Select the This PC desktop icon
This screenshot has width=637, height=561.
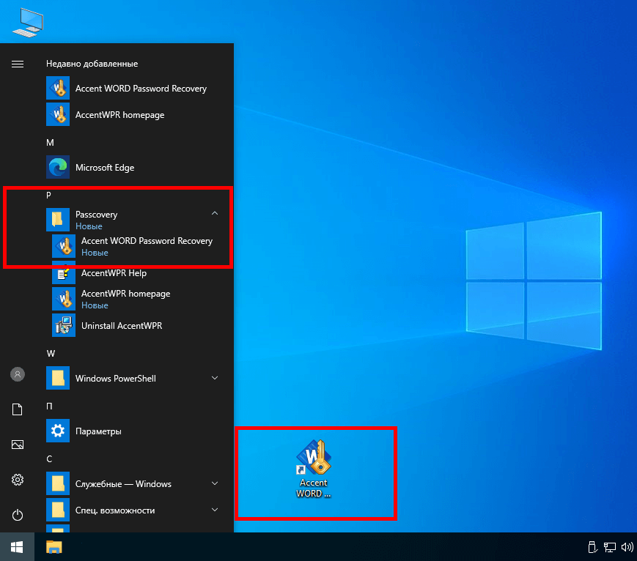[x=28, y=23]
